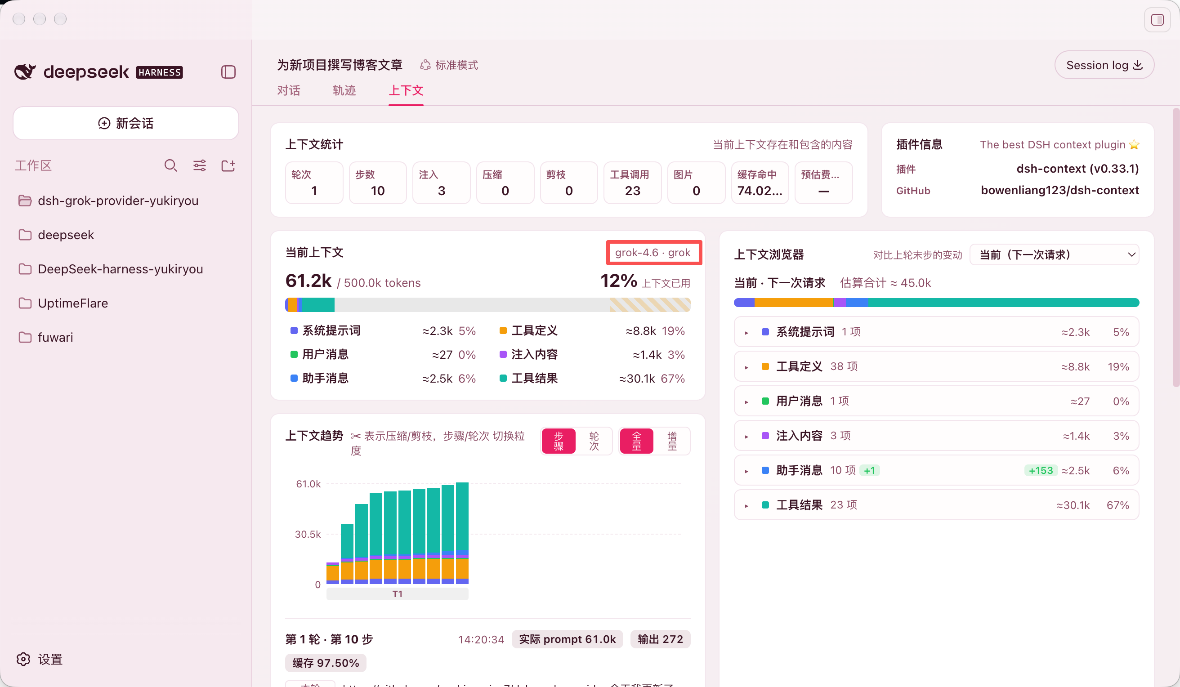Image resolution: width=1180 pixels, height=687 pixels.
Task: Switch trend granularity to 轮次
Action: 594,441
